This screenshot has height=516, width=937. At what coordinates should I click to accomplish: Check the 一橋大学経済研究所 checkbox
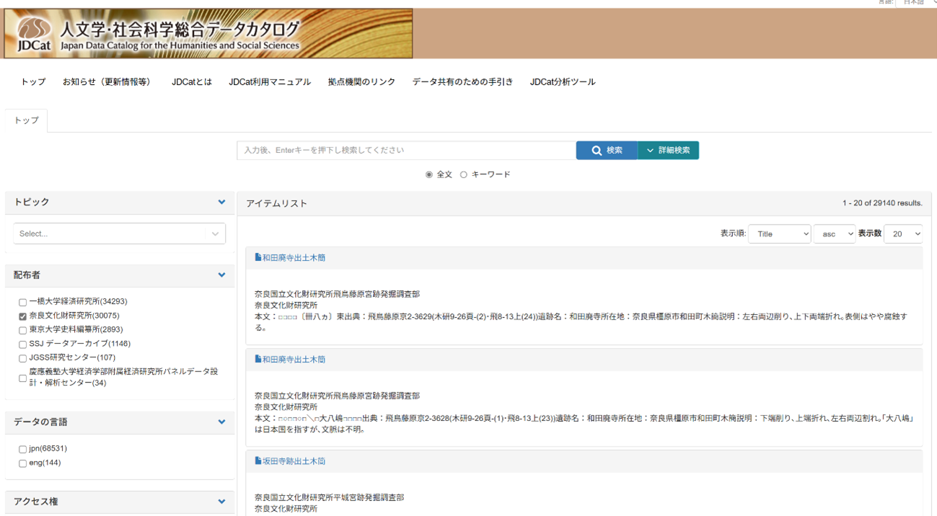pos(22,302)
